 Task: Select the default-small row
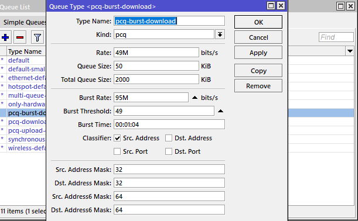pos(23,69)
